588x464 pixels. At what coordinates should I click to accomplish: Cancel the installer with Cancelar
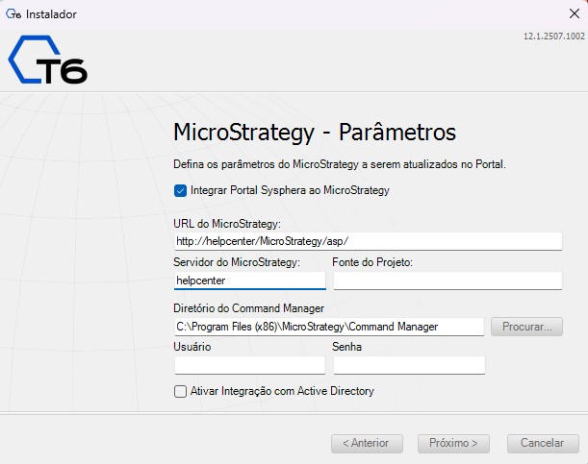click(543, 444)
